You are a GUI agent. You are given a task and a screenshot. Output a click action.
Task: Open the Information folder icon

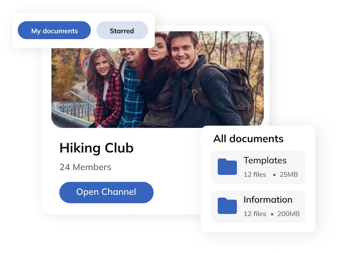coord(227,206)
